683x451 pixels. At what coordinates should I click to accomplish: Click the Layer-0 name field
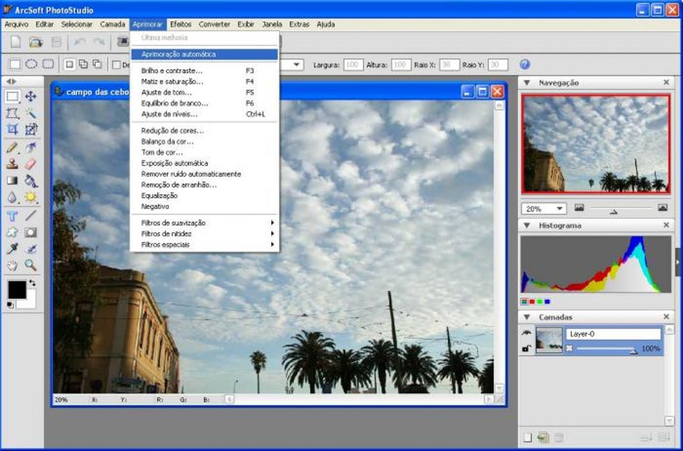(x=613, y=334)
